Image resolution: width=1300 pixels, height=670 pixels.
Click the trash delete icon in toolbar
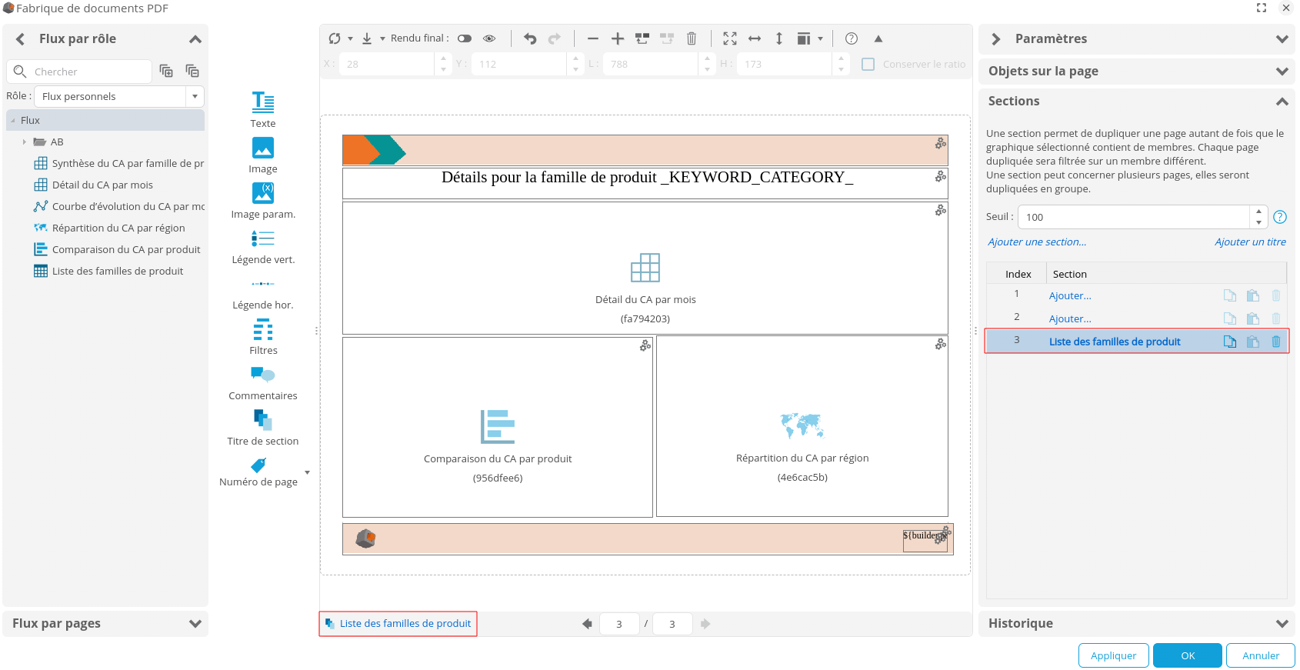pyautogui.click(x=692, y=38)
